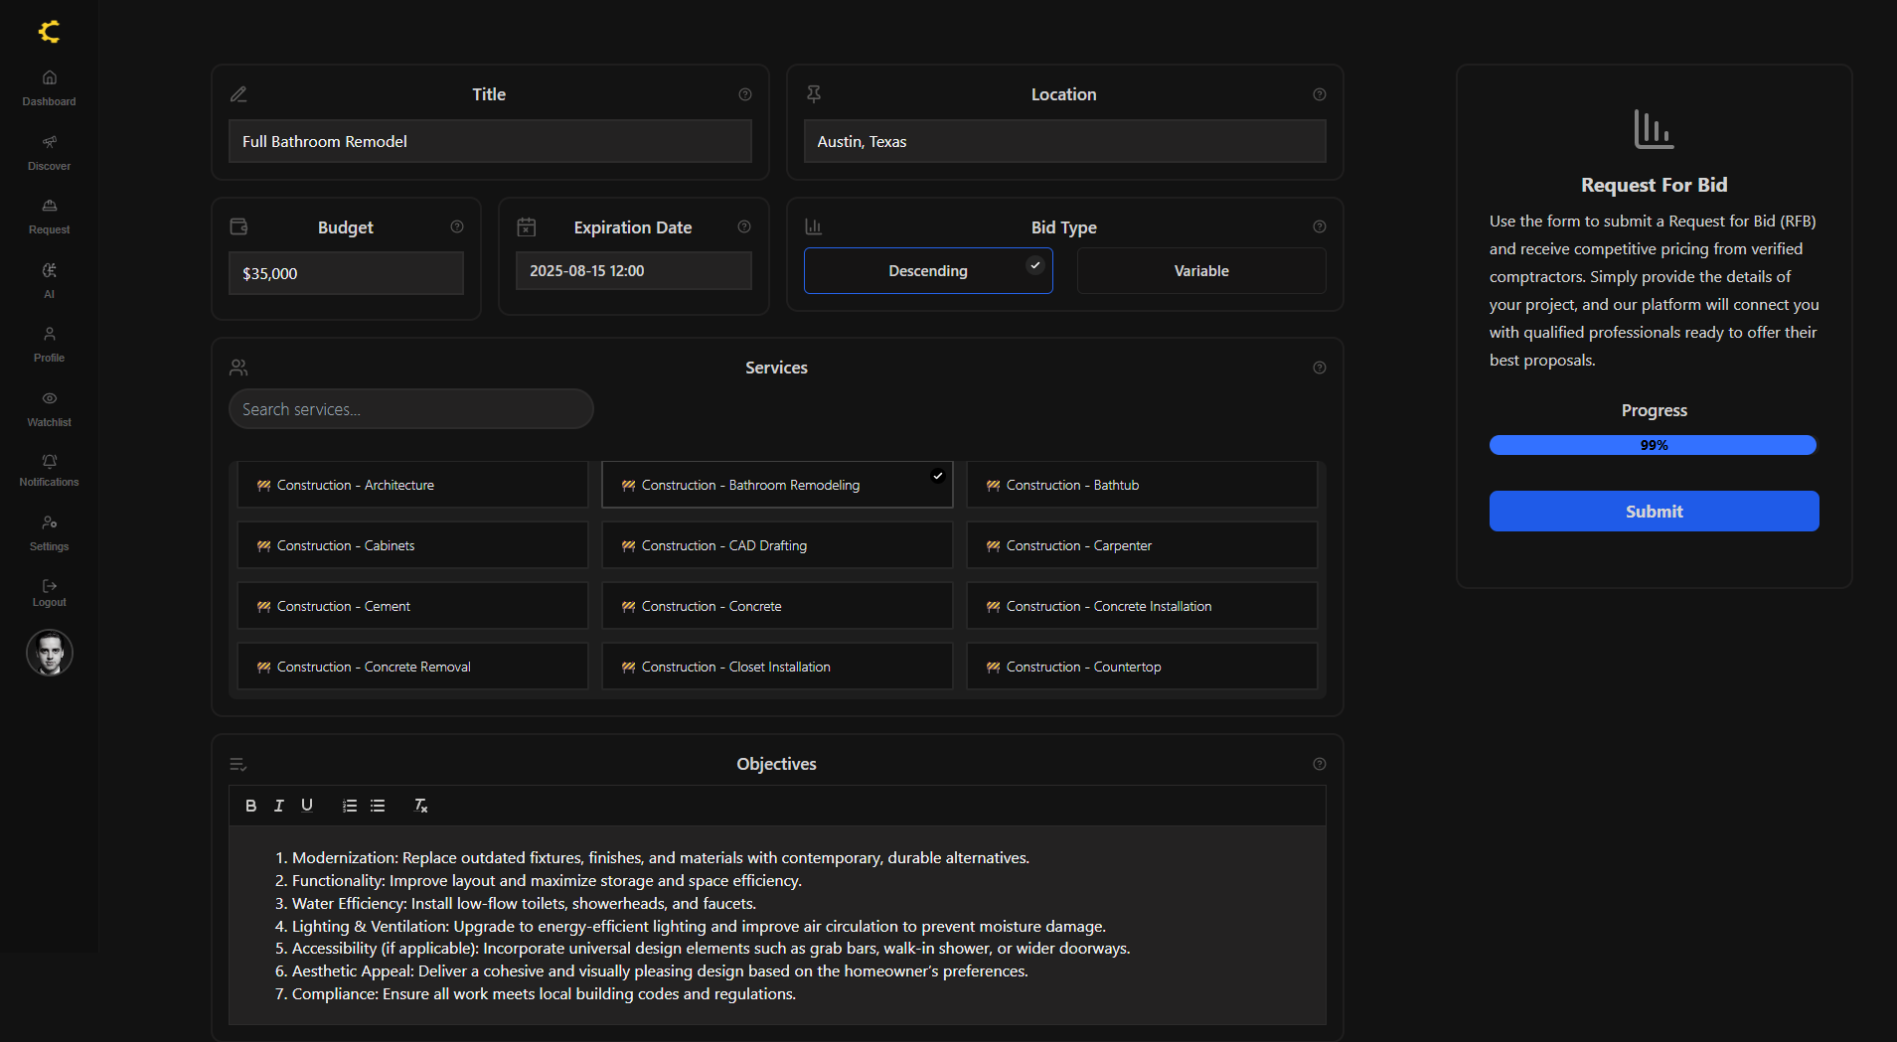The height and width of the screenshot is (1042, 1897).
Task: Select Construction - Closet Installation service
Action: tap(777, 667)
